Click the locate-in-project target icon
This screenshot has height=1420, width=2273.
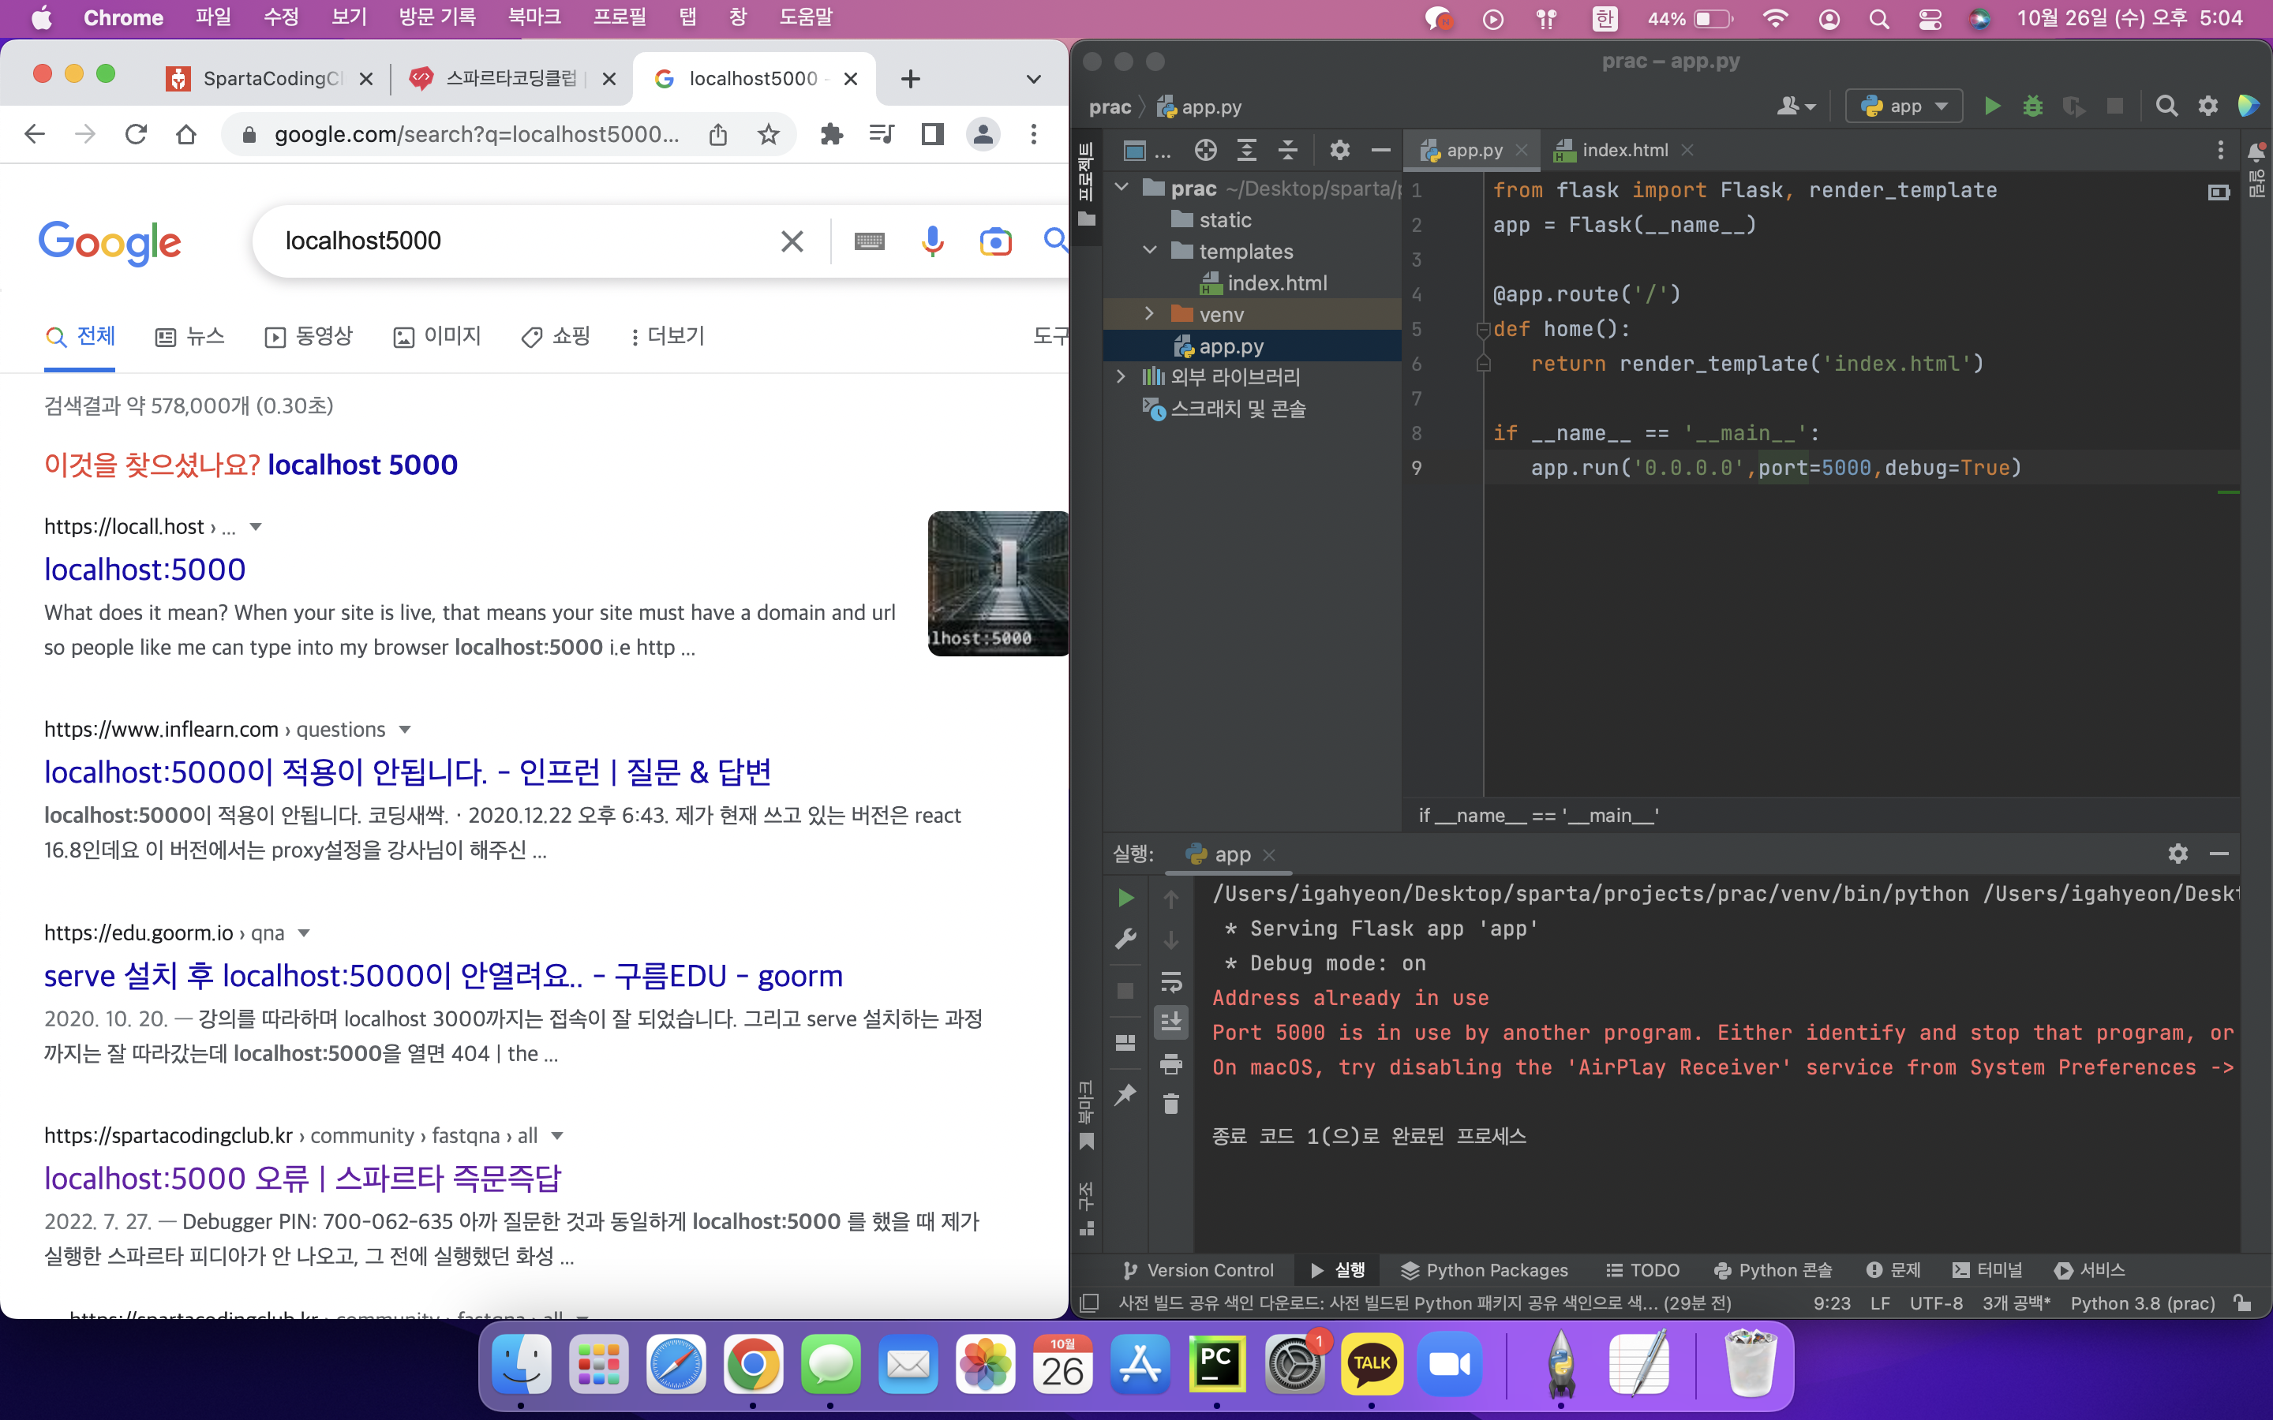[1205, 150]
